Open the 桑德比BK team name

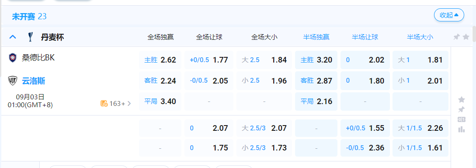click(38, 57)
